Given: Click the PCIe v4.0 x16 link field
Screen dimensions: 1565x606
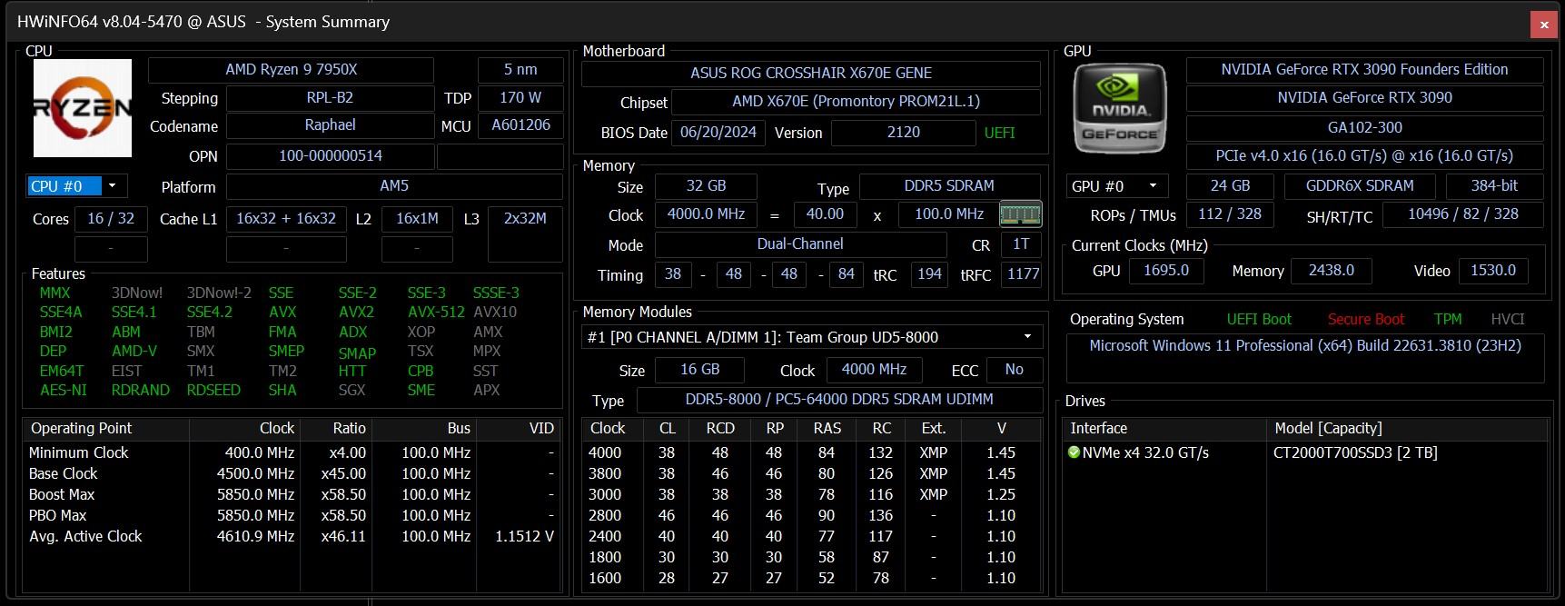Looking at the screenshot, I should point(1364,156).
